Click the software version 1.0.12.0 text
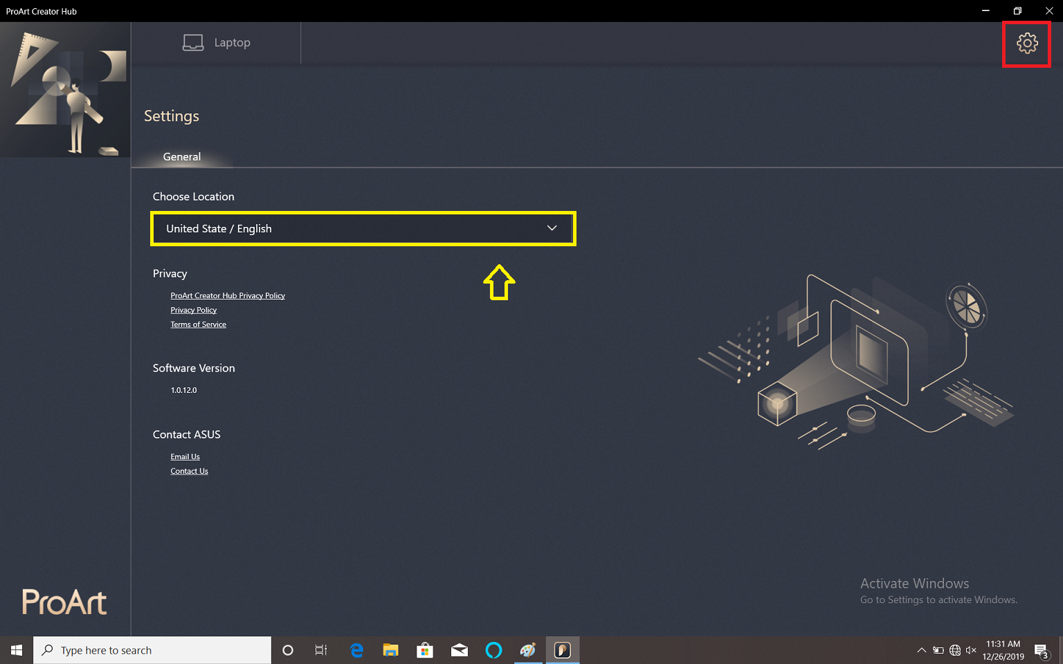This screenshot has height=664, width=1063. tap(184, 390)
